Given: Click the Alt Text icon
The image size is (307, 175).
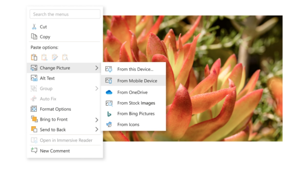Looking at the screenshot, I should (34, 78).
